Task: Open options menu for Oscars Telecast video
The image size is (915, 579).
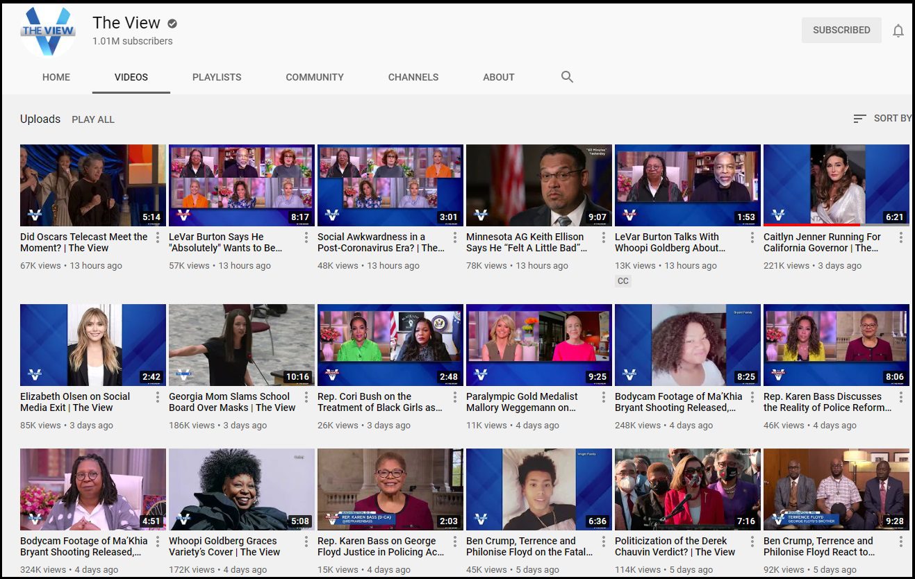Action: click(x=158, y=237)
